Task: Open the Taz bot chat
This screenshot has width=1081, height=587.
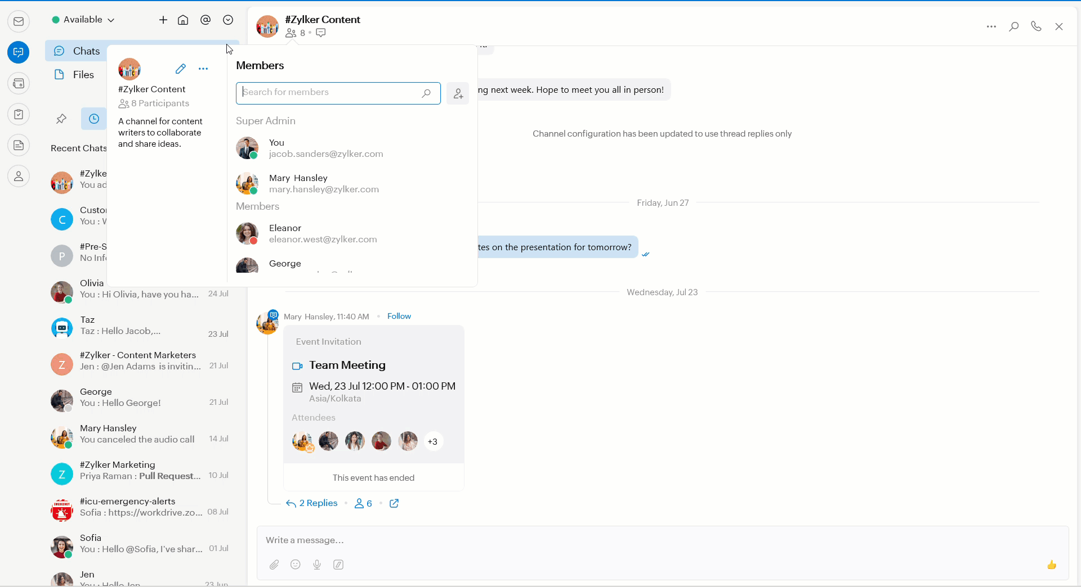Action: (x=141, y=327)
